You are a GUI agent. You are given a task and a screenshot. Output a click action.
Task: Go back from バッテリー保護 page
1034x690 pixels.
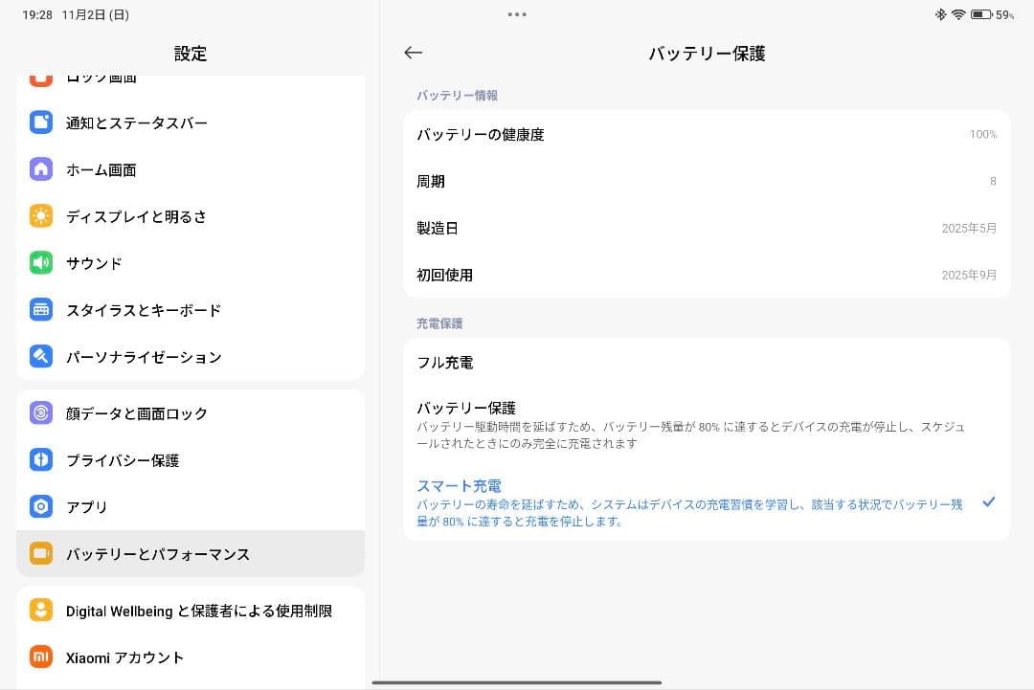(x=413, y=53)
